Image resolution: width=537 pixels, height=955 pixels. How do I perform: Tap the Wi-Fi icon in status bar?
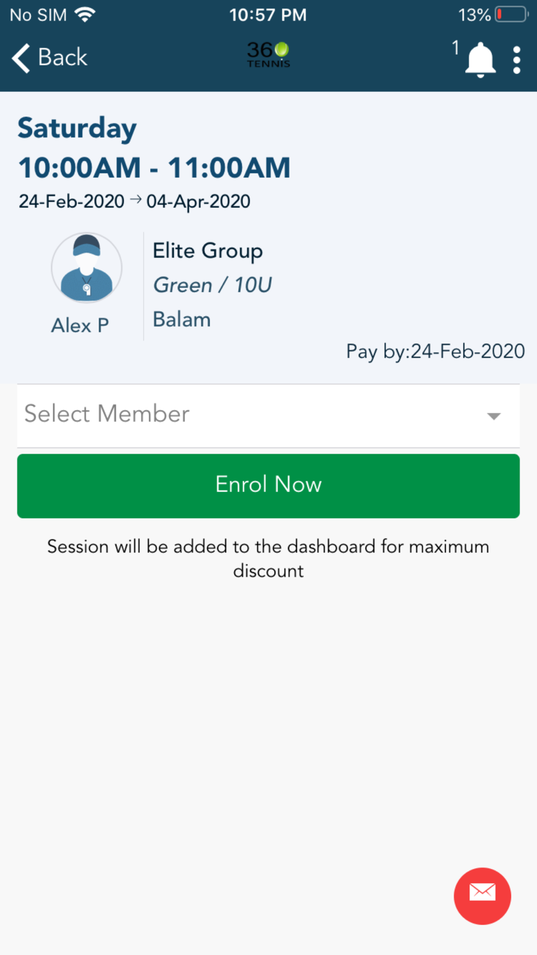click(85, 15)
